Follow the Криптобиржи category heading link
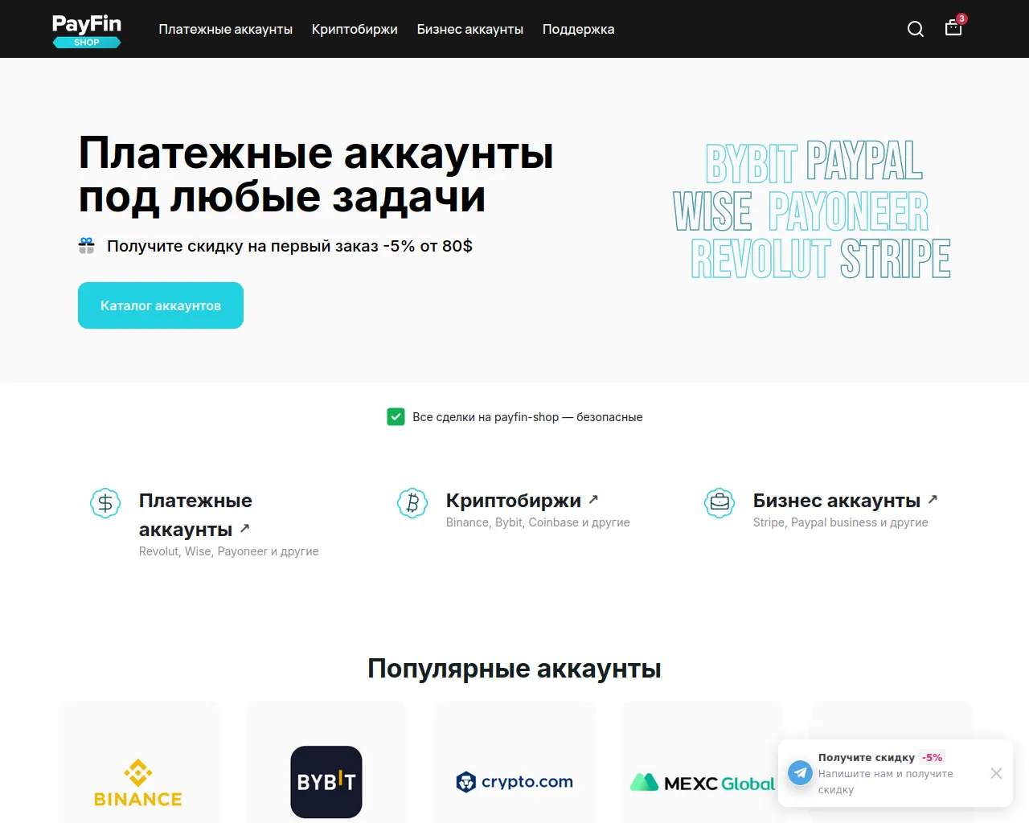 pyautogui.click(x=513, y=501)
